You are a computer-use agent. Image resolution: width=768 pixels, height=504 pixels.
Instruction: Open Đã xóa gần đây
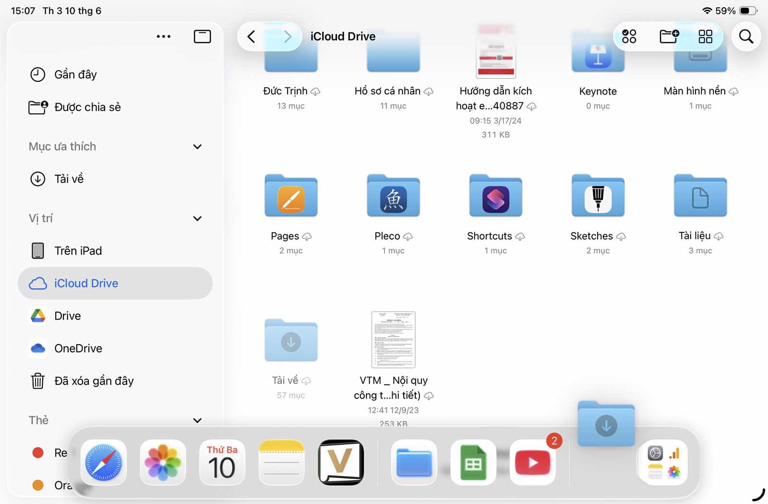coord(94,381)
